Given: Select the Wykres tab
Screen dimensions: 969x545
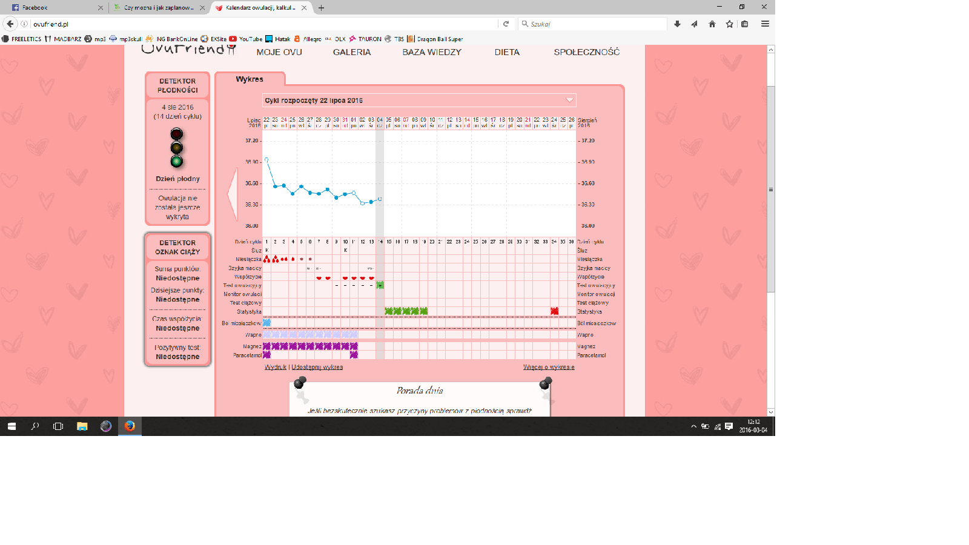Looking at the screenshot, I should (x=250, y=79).
